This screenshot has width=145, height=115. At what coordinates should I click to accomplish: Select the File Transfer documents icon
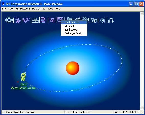pos(43,20)
